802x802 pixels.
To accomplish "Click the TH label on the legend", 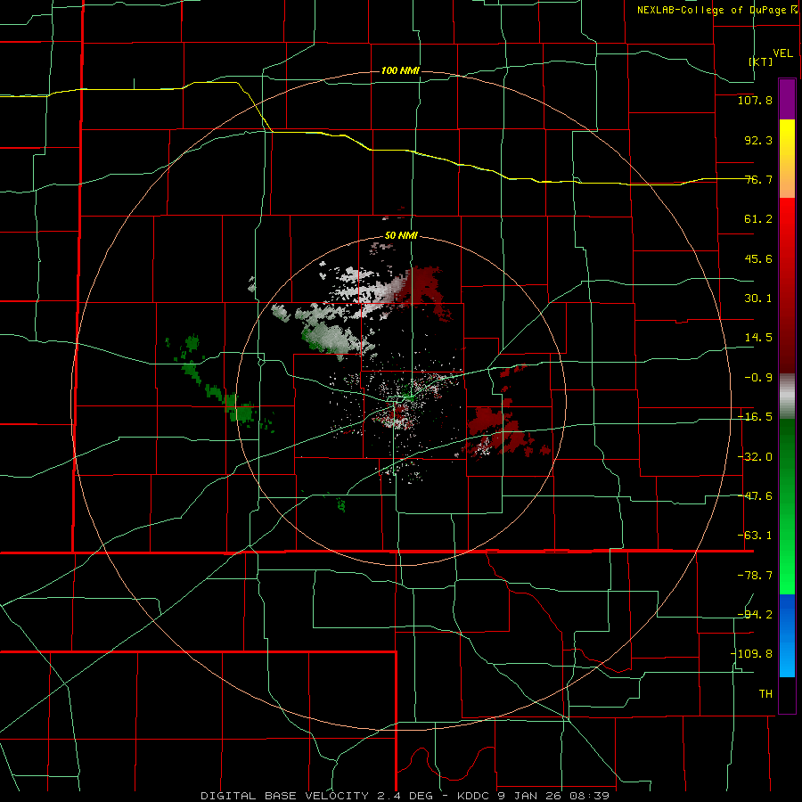I will [765, 694].
